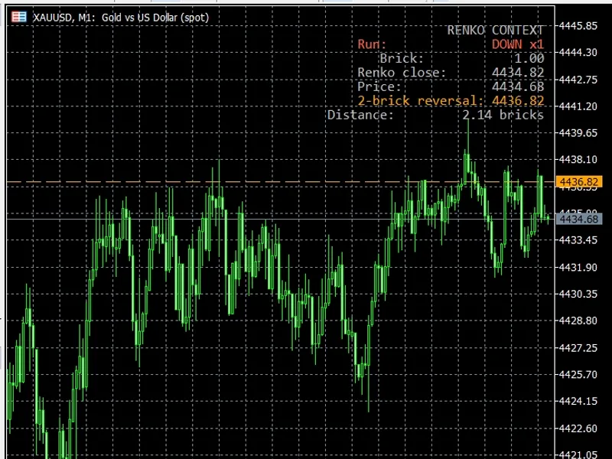Viewport: 612px width, 459px height.
Task: Click the Brick value 1.00
Action: pyautogui.click(x=529, y=59)
